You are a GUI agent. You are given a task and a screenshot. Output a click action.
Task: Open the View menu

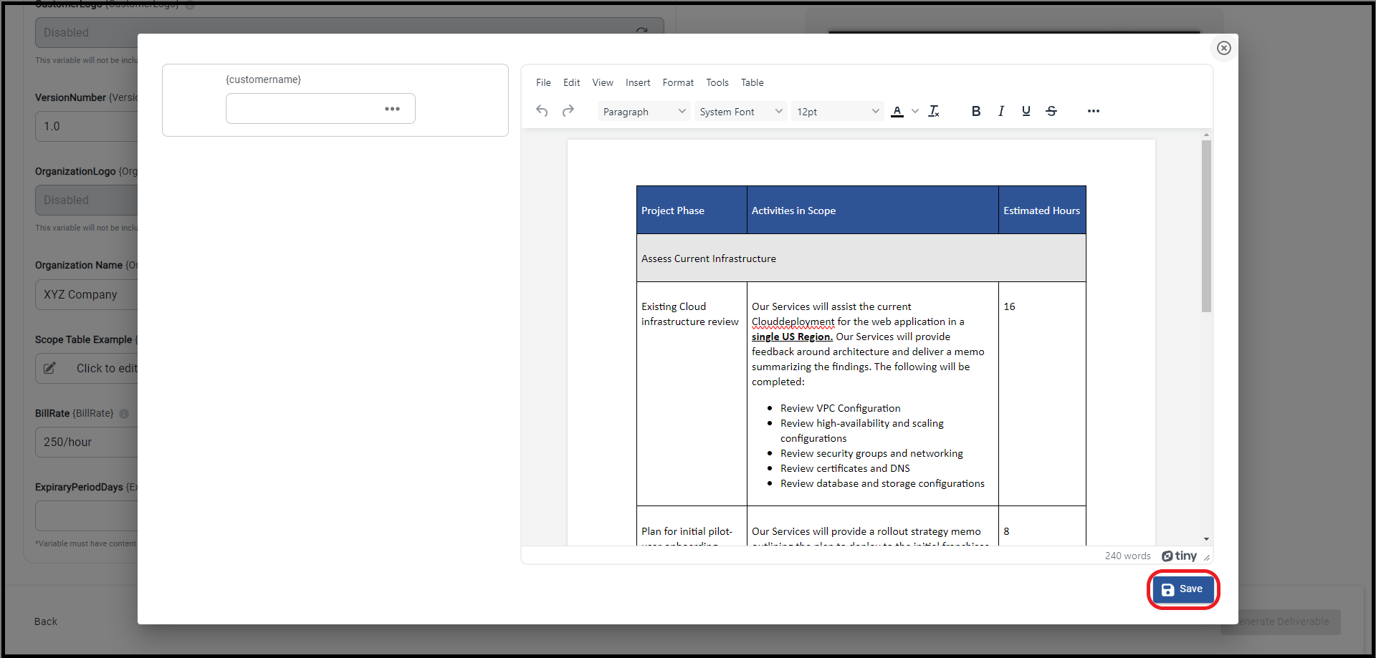coord(603,82)
